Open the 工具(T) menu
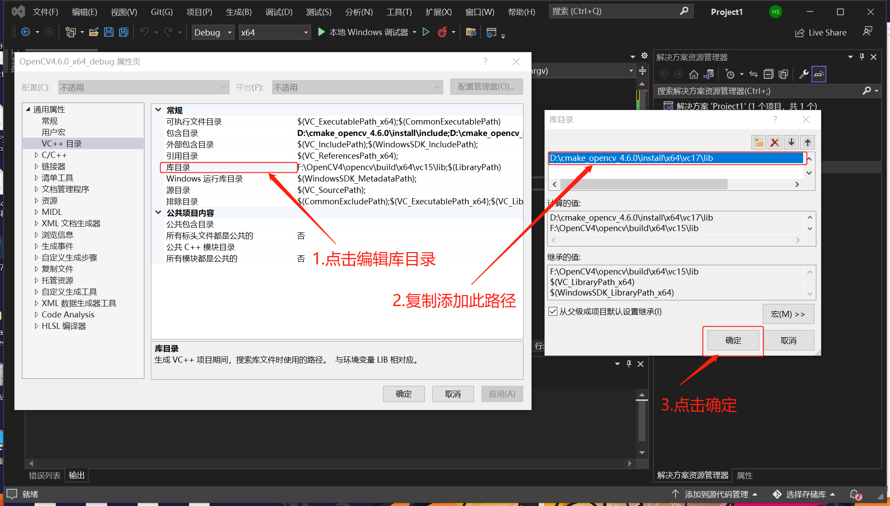Image resolution: width=890 pixels, height=506 pixels. click(x=399, y=12)
